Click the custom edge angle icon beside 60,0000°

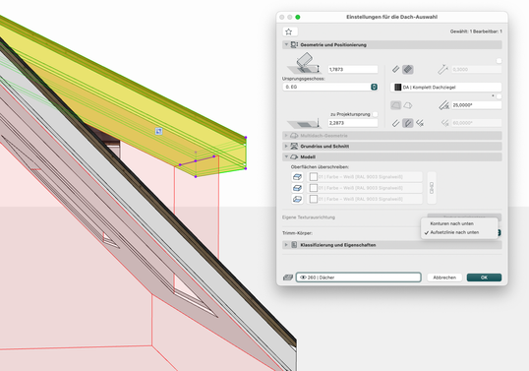point(445,123)
